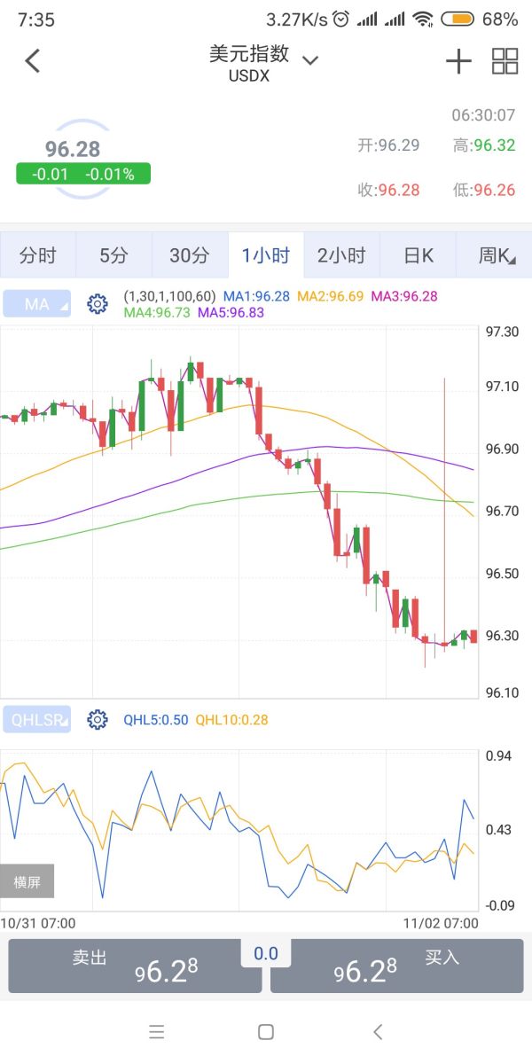Tap the 卖出 sell button
The image size is (532, 1064).
coord(135,966)
